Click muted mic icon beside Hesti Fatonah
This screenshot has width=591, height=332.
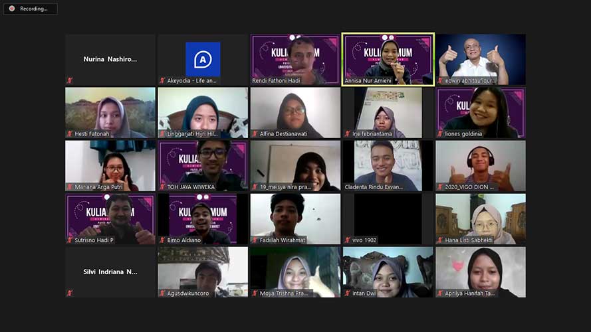point(69,134)
